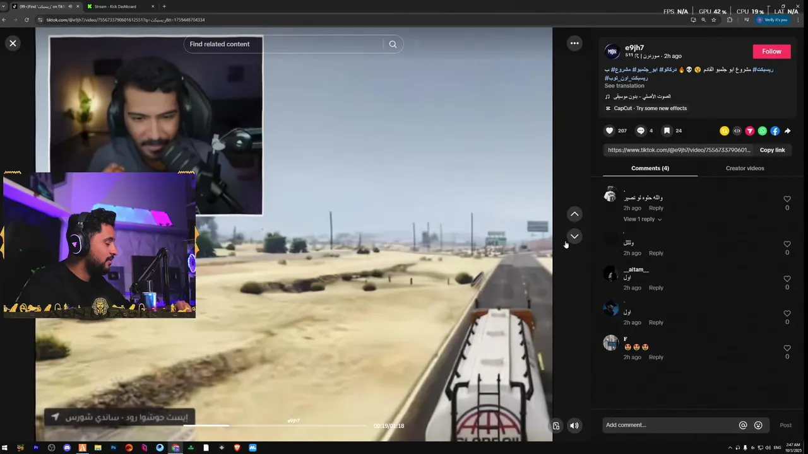Open the __altam__ commenter profile

click(x=636, y=269)
